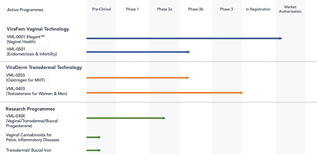Click the Vaginal Cannabinoids green arrow
Screen dimensions: 317x154
94,137
